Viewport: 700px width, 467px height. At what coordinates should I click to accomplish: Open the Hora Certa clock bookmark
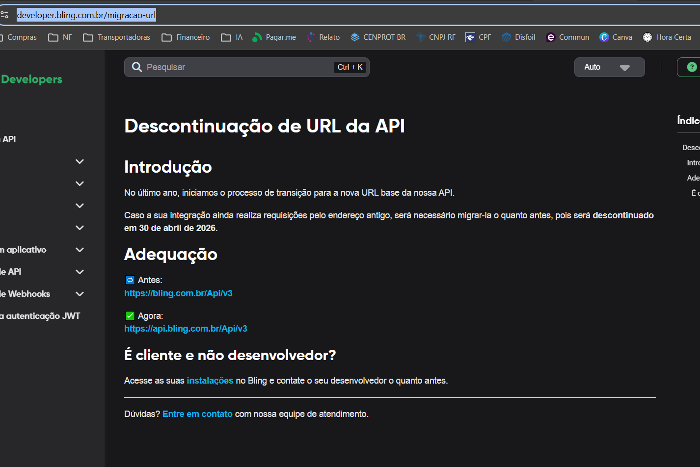[667, 37]
